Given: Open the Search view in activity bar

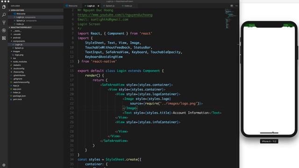Looking at the screenshot, I should [x=4, y=14].
